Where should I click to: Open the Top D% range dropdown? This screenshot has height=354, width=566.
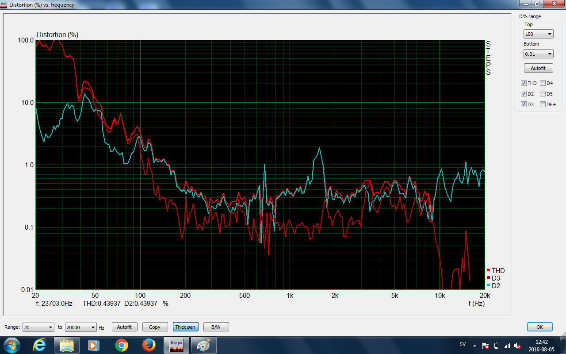click(538, 34)
